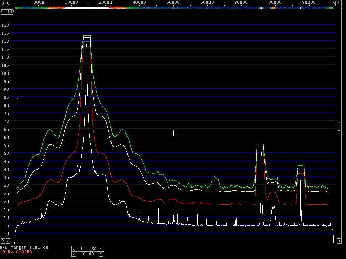This screenshot has width=346, height=259.
Task: Increase frequency with the arrow right of 14.150
Action: [101, 249]
